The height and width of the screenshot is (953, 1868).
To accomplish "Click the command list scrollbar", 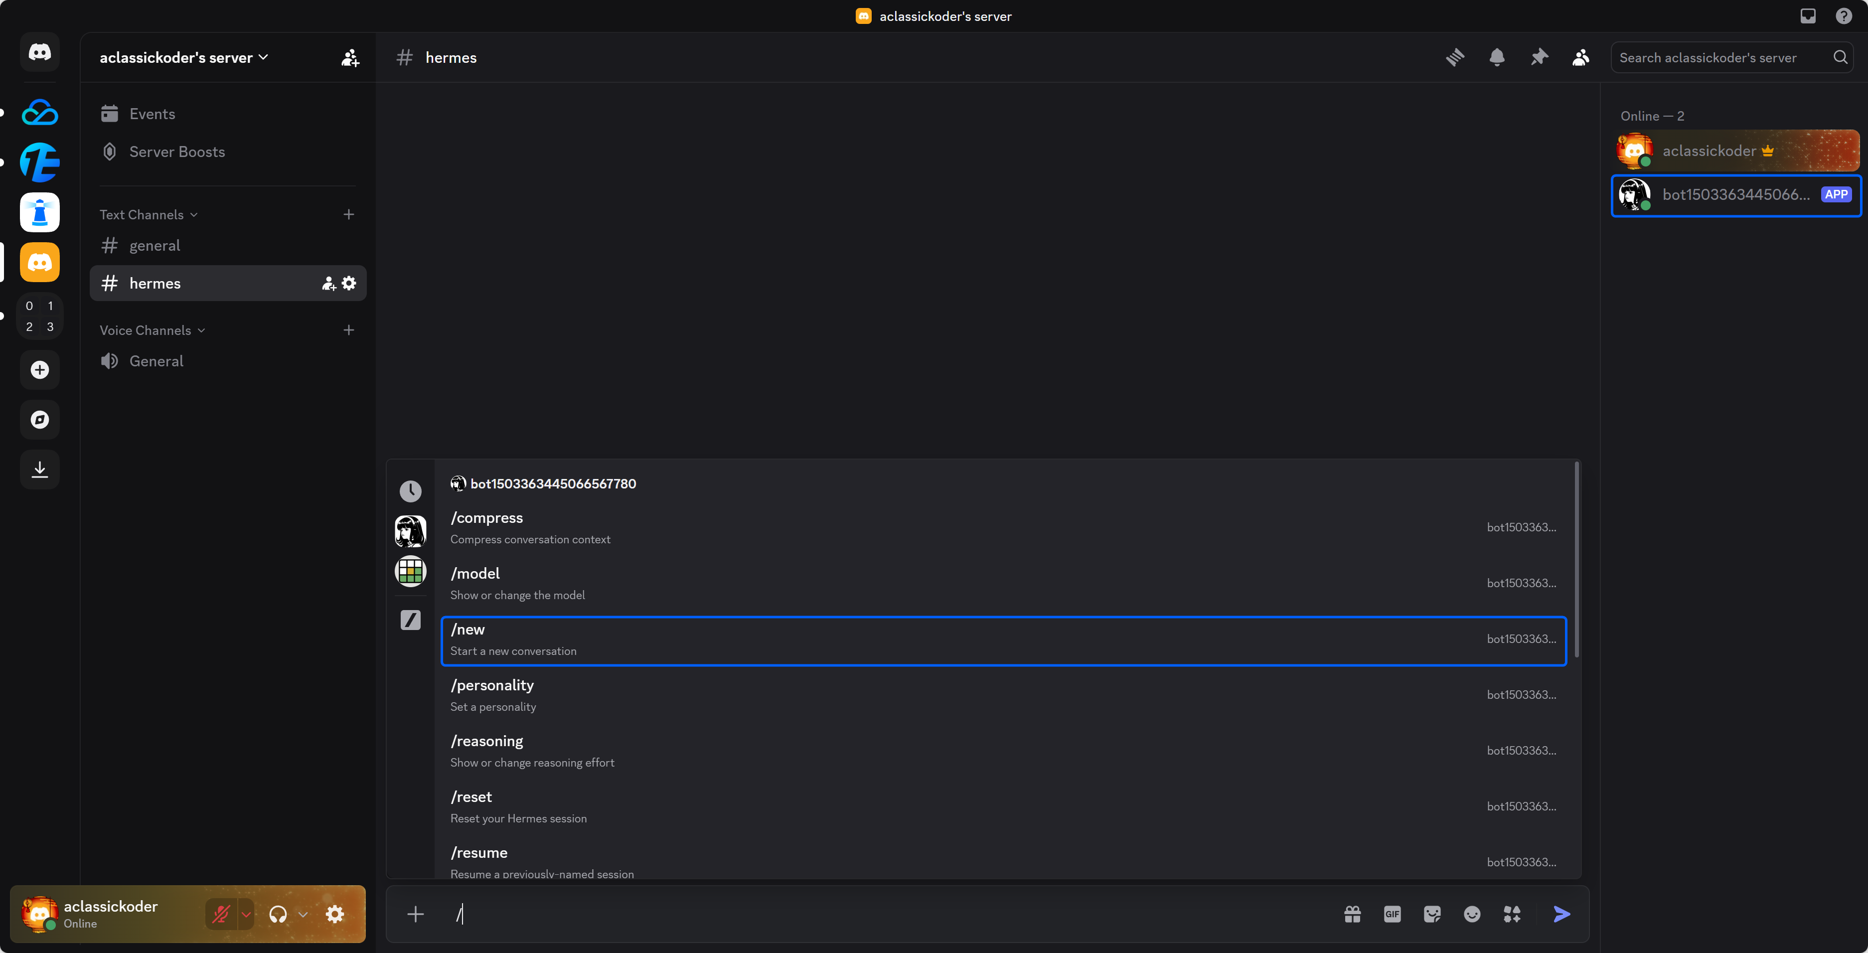I will click(x=1576, y=561).
